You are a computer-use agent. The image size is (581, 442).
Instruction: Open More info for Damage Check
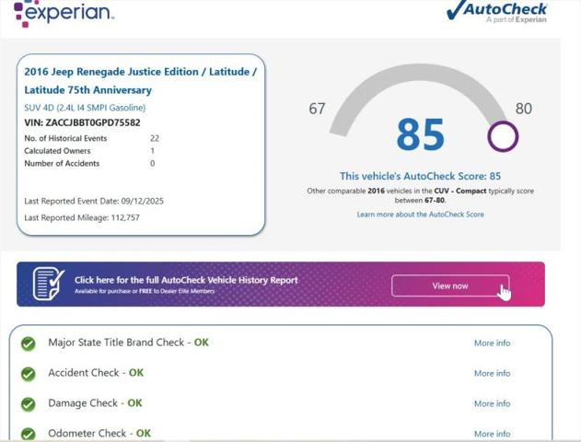[x=492, y=404]
